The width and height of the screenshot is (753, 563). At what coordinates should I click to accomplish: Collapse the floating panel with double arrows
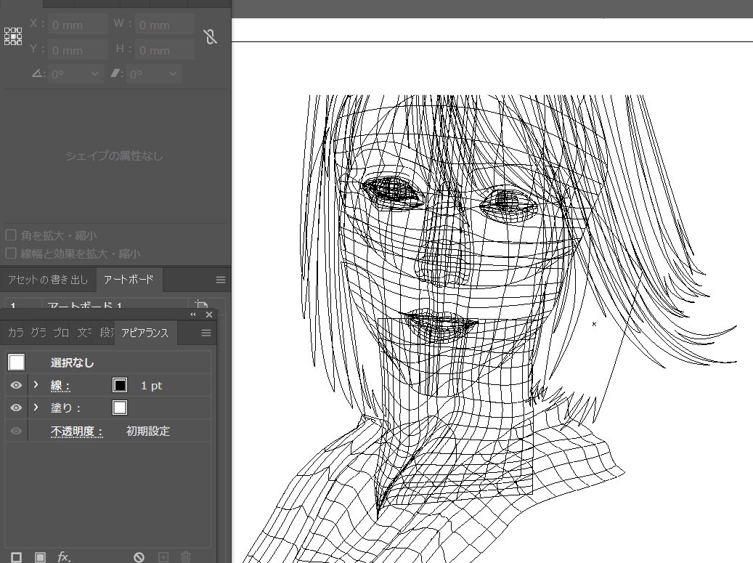click(x=193, y=315)
